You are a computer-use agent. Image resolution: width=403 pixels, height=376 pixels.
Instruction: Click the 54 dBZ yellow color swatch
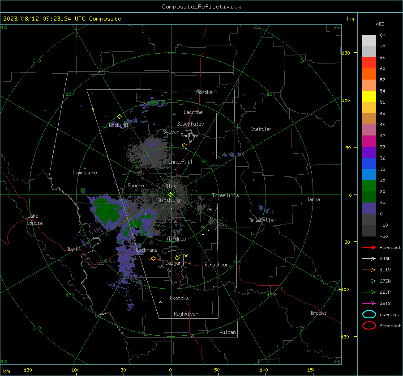coord(369,96)
